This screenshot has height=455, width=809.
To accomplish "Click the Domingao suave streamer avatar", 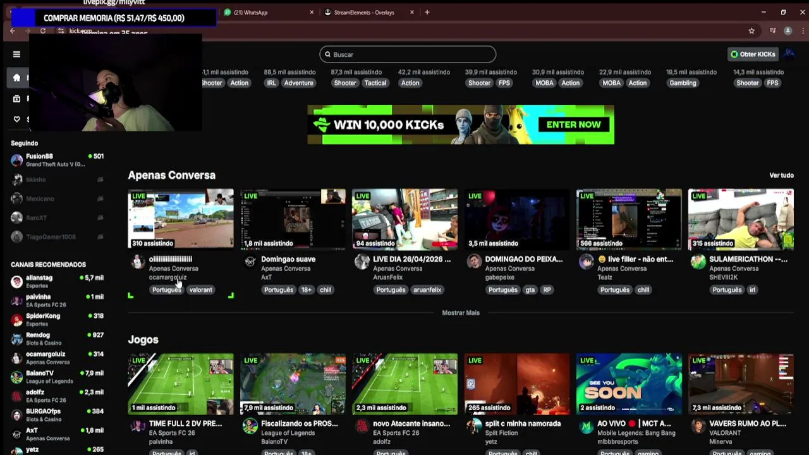I will pos(250,262).
